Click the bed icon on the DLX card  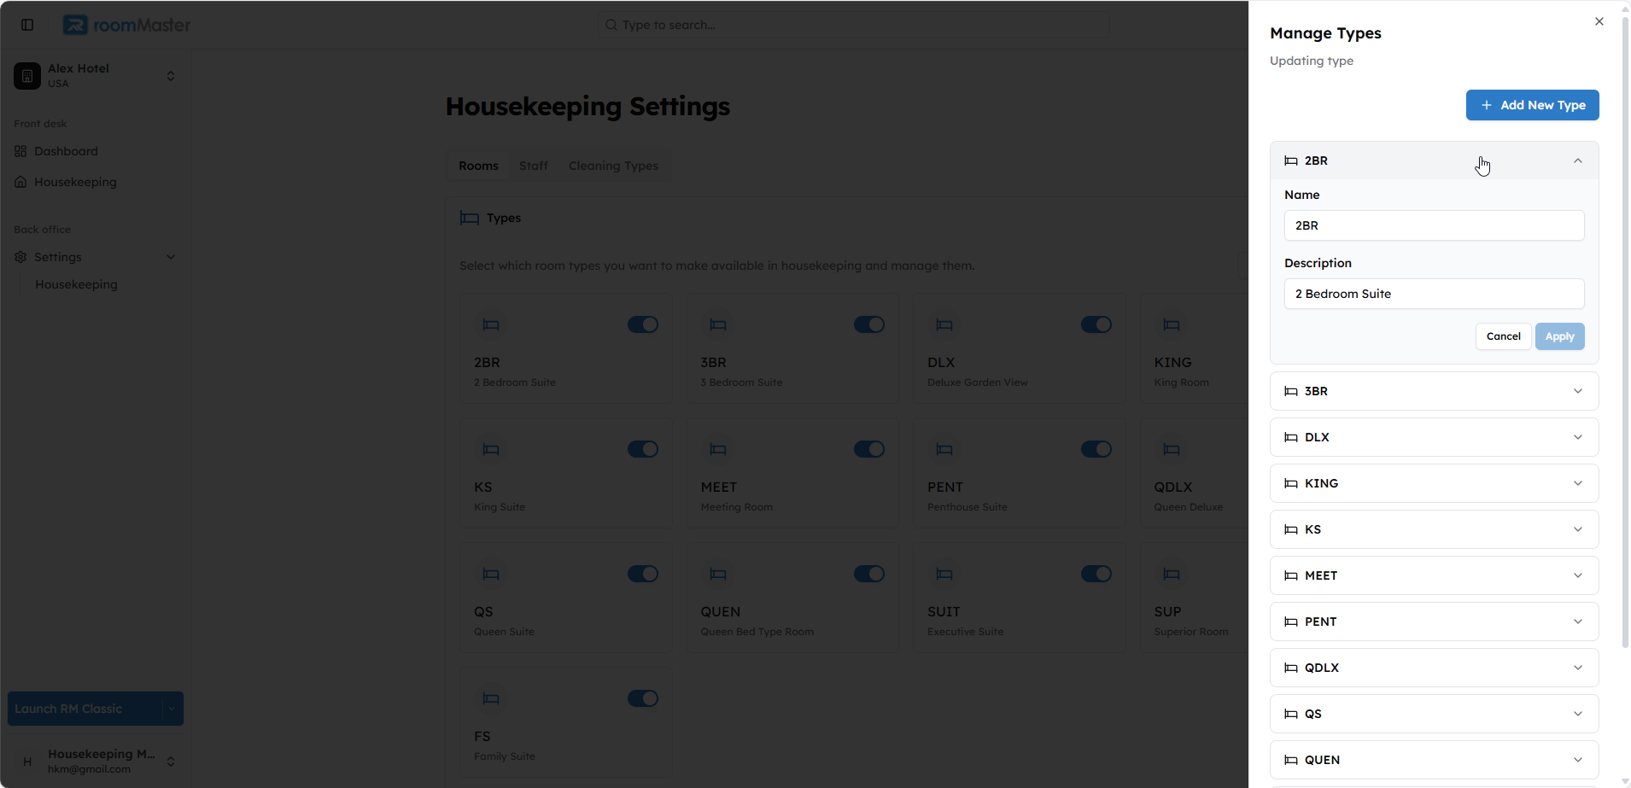point(944,324)
